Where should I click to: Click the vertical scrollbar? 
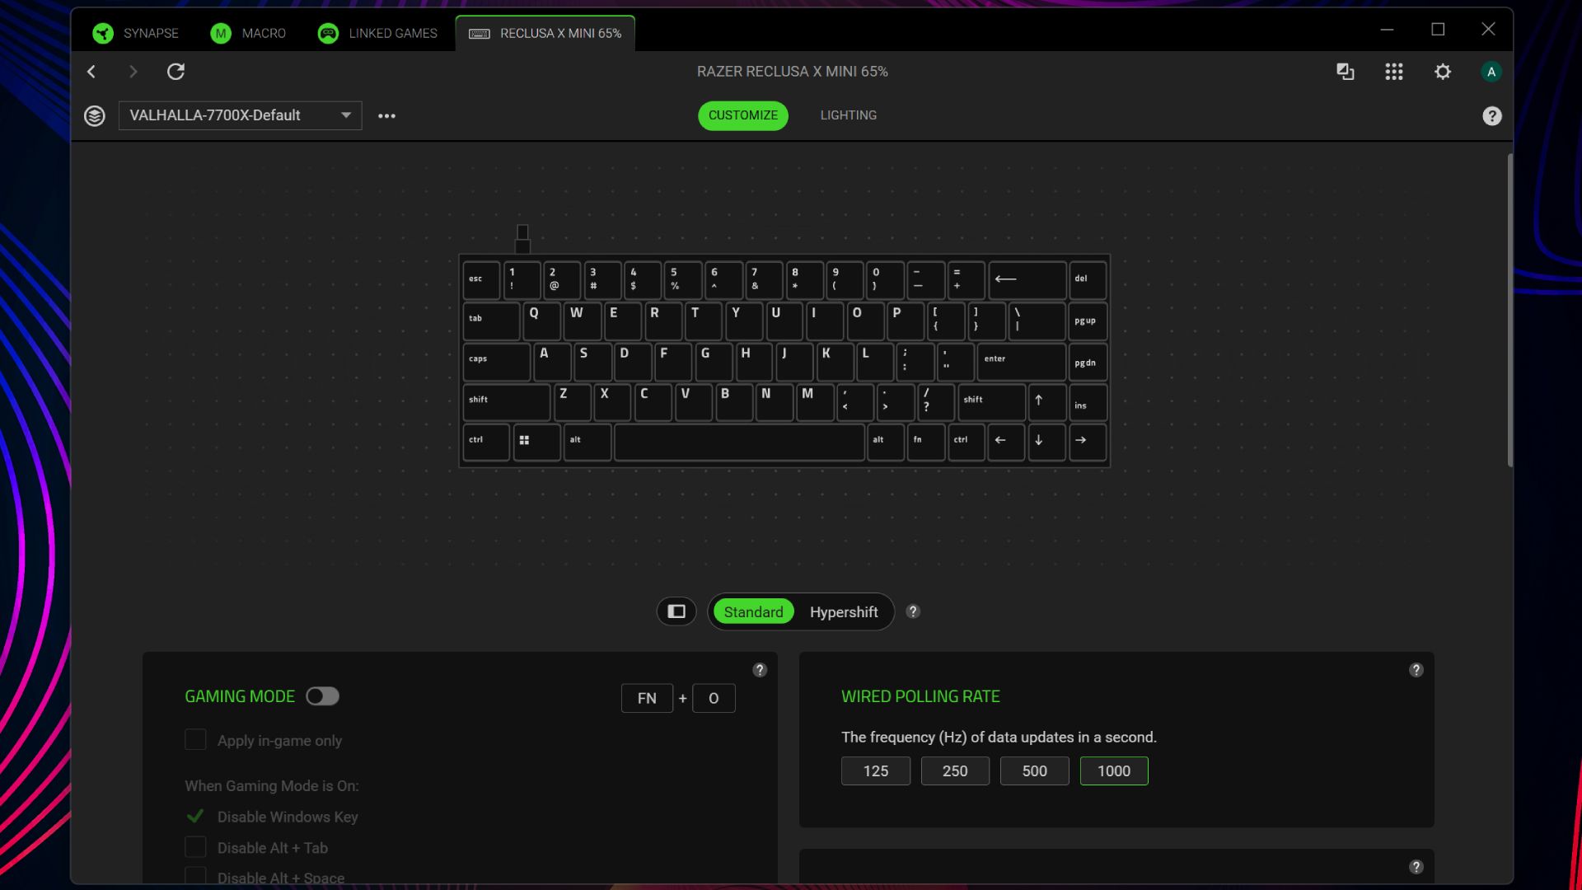(x=1509, y=310)
